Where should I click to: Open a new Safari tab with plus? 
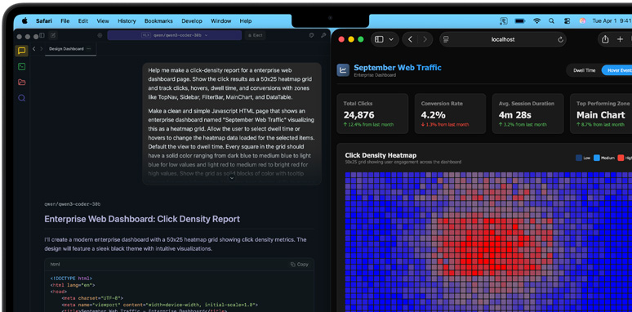620,39
